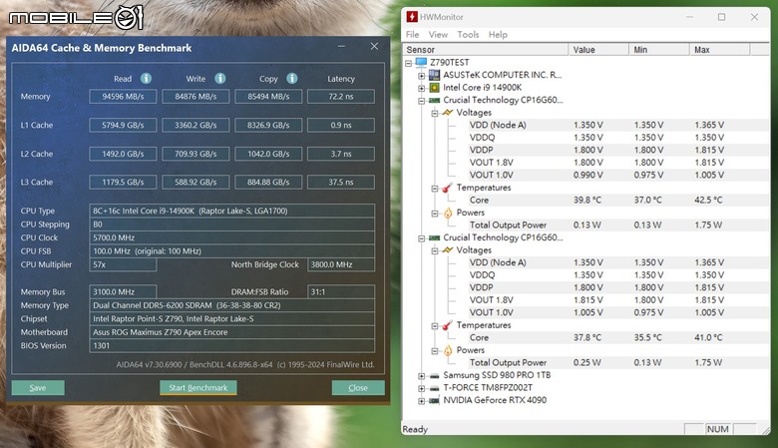The width and height of the screenshot is (778, 448).
Task: Click the ASUSTeK motherboard icon
Action: click(434, 75)
